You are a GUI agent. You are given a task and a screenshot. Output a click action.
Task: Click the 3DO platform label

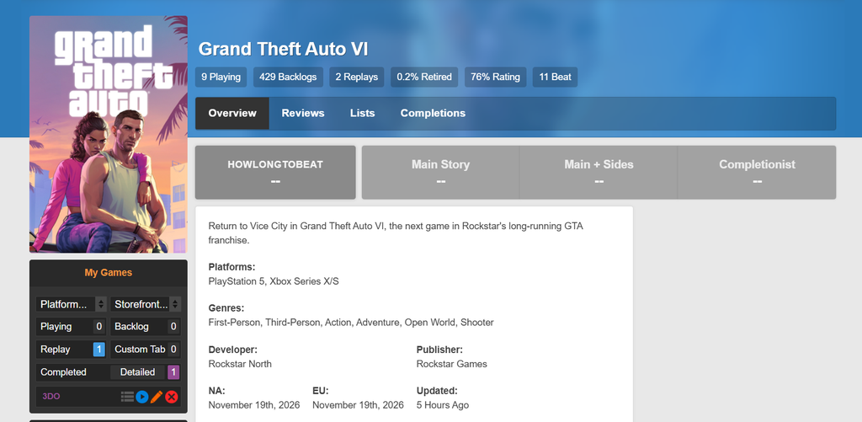[51, 396]
